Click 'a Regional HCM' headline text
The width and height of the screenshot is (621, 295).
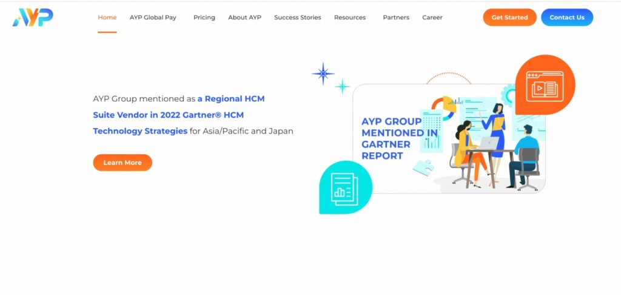tap(231, 99)
